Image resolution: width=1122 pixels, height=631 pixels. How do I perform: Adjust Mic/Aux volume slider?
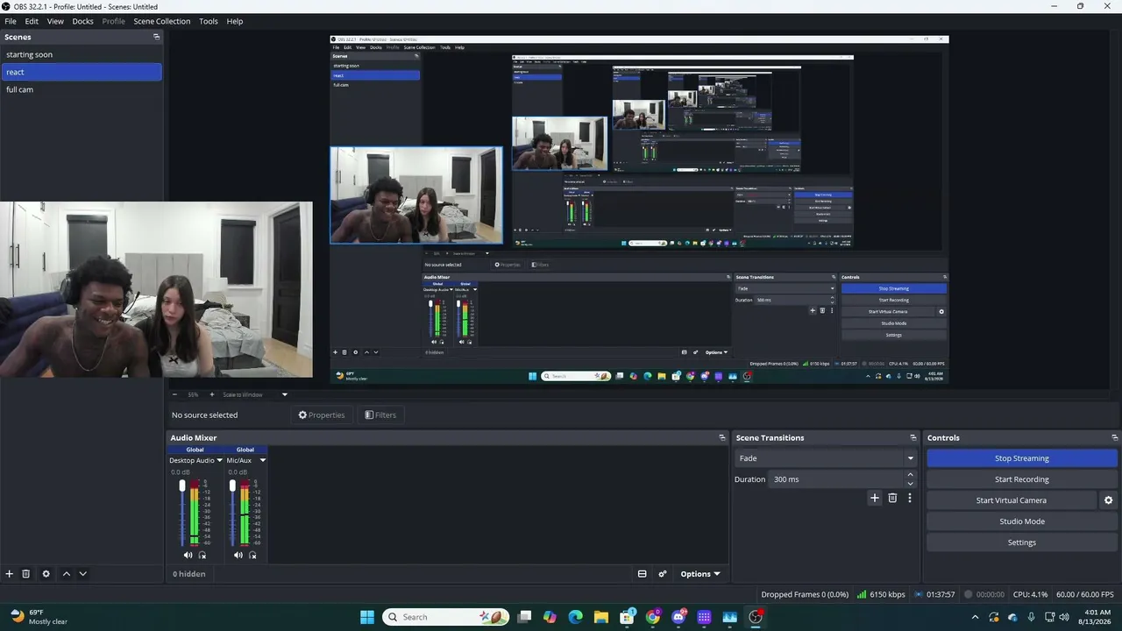[x=232, y=513]
